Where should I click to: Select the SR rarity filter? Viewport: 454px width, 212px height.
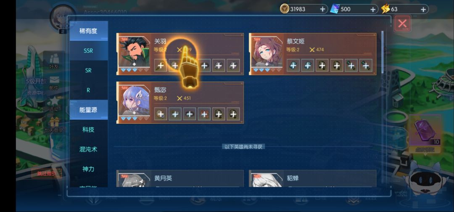point(89,70)
